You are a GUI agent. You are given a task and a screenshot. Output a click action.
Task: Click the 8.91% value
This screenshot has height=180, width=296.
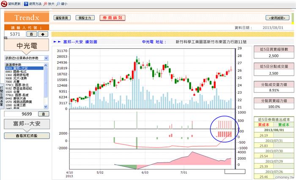[x=274, y=90]
